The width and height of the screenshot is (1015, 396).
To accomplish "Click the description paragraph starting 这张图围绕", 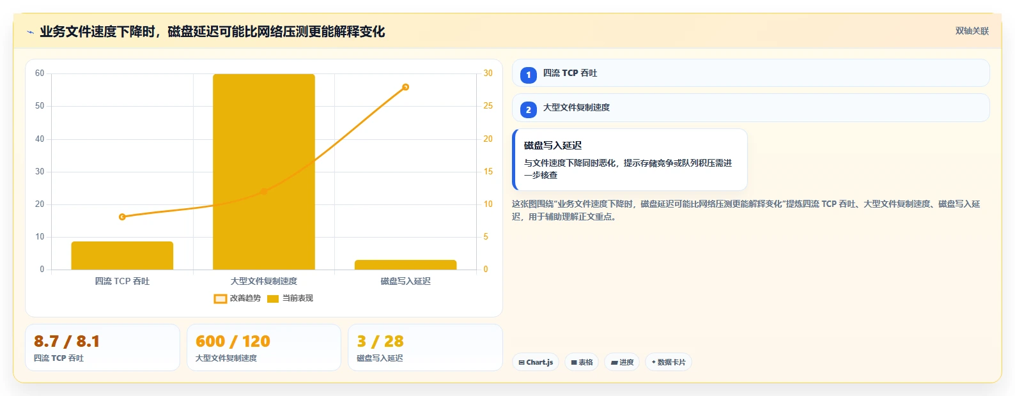I will coord(746,210).
